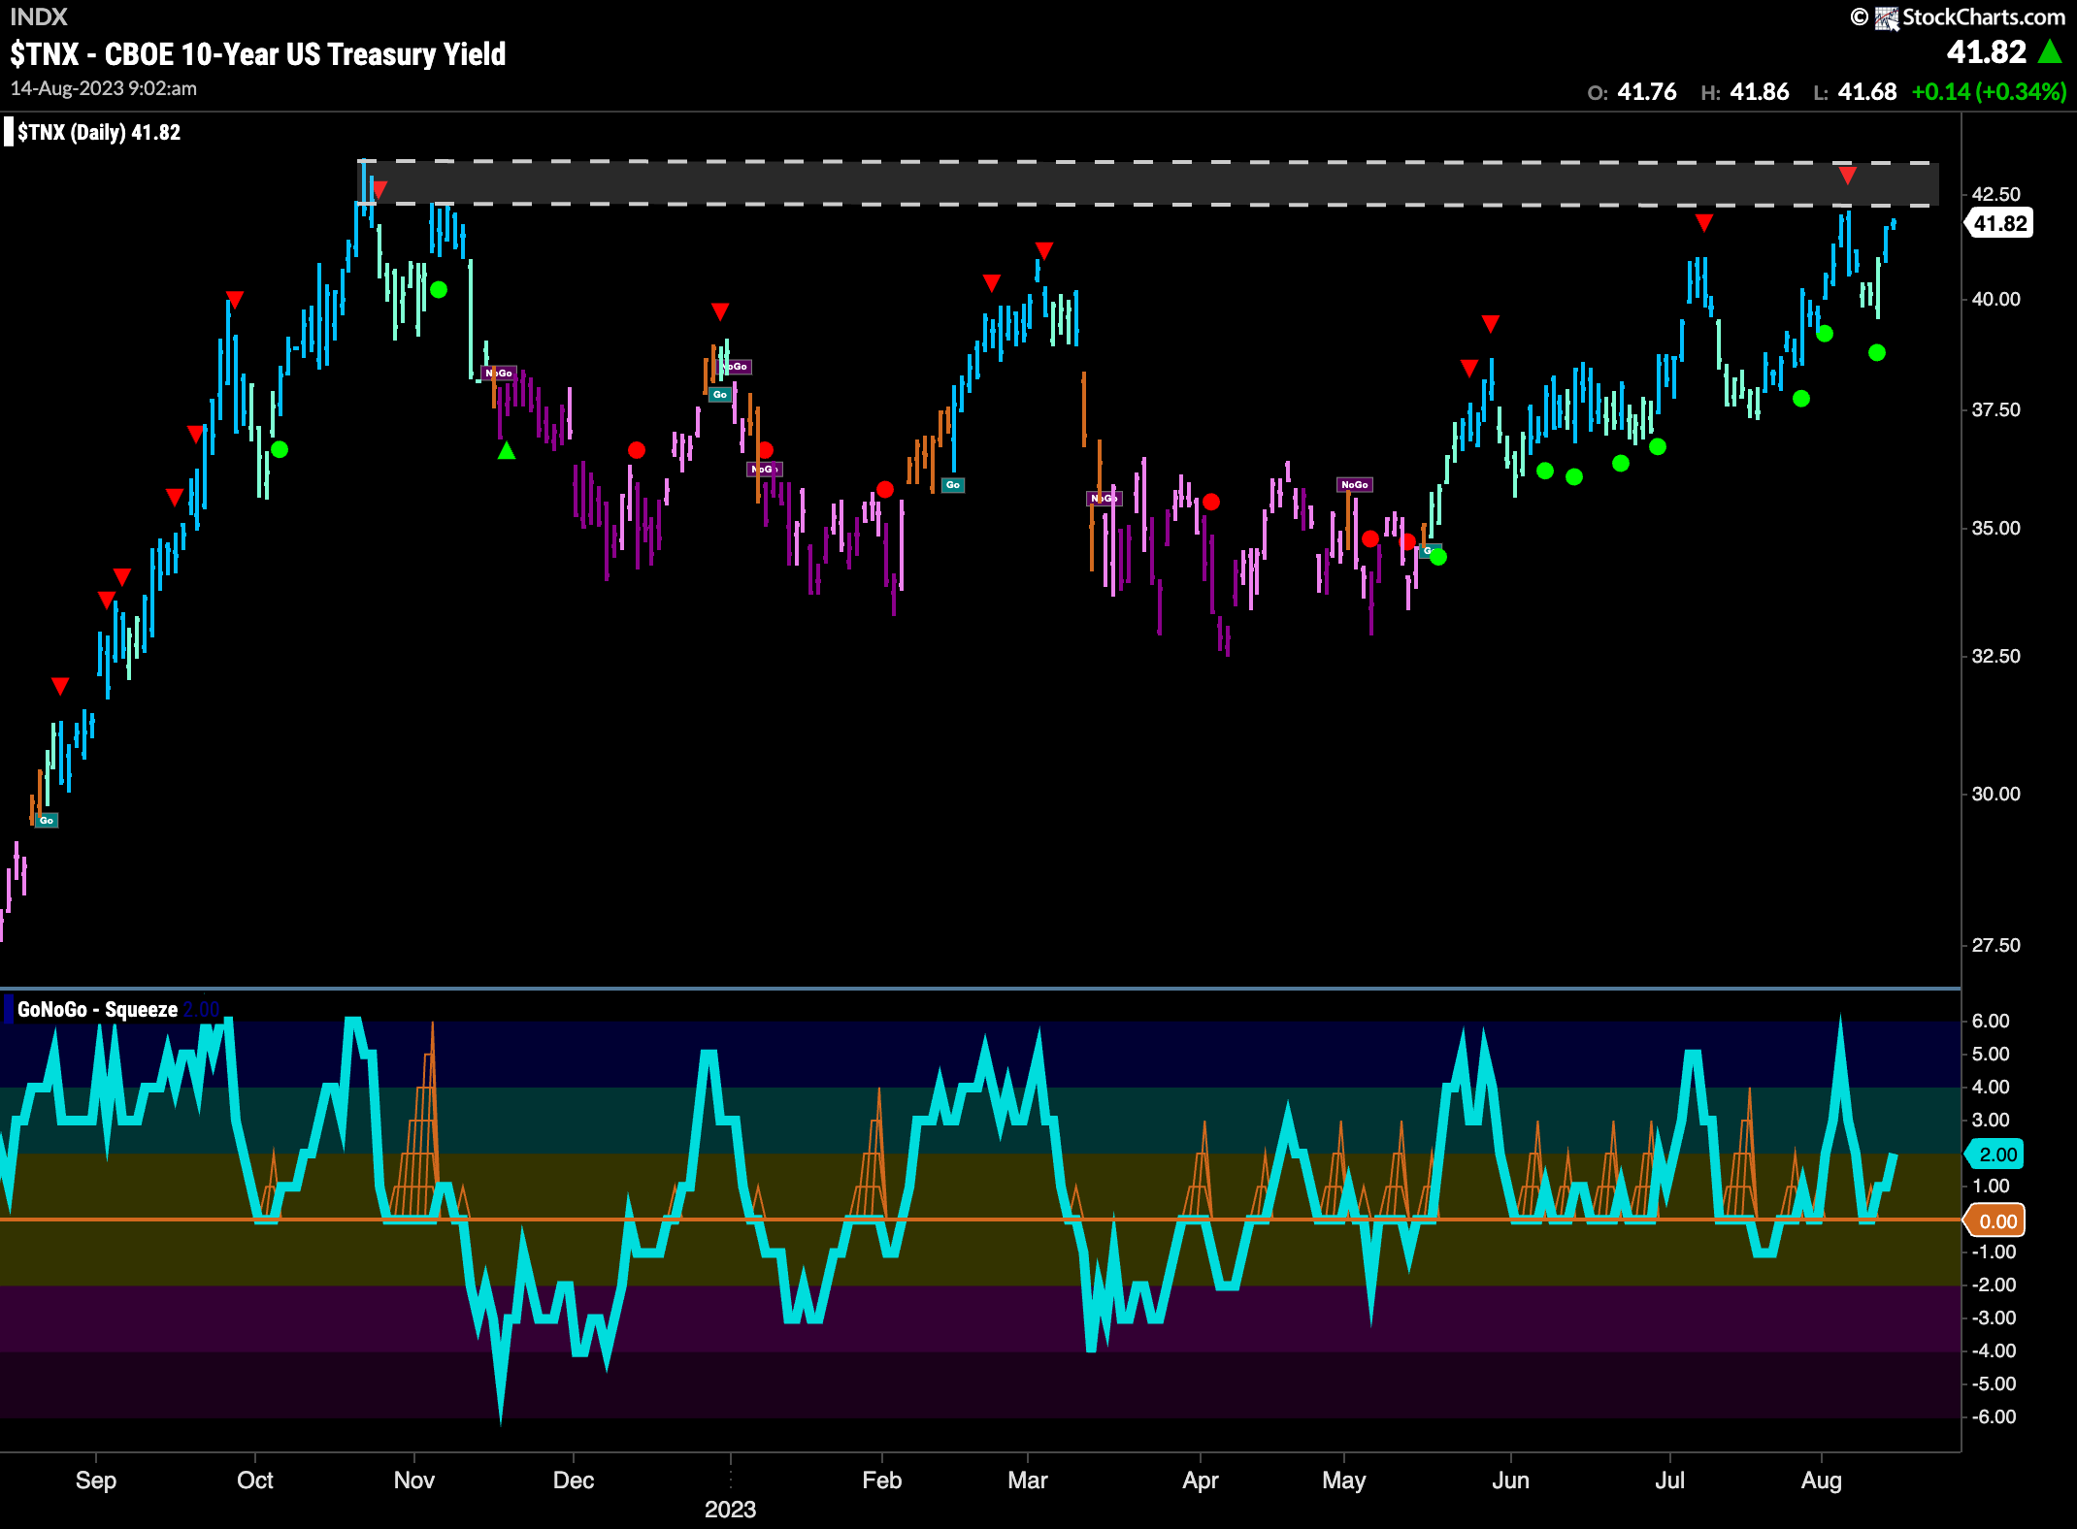This screenshot has width=2077, height=1529.
Task: Click the 27.50 price axis label
Action: click(x=1996, y=945)
